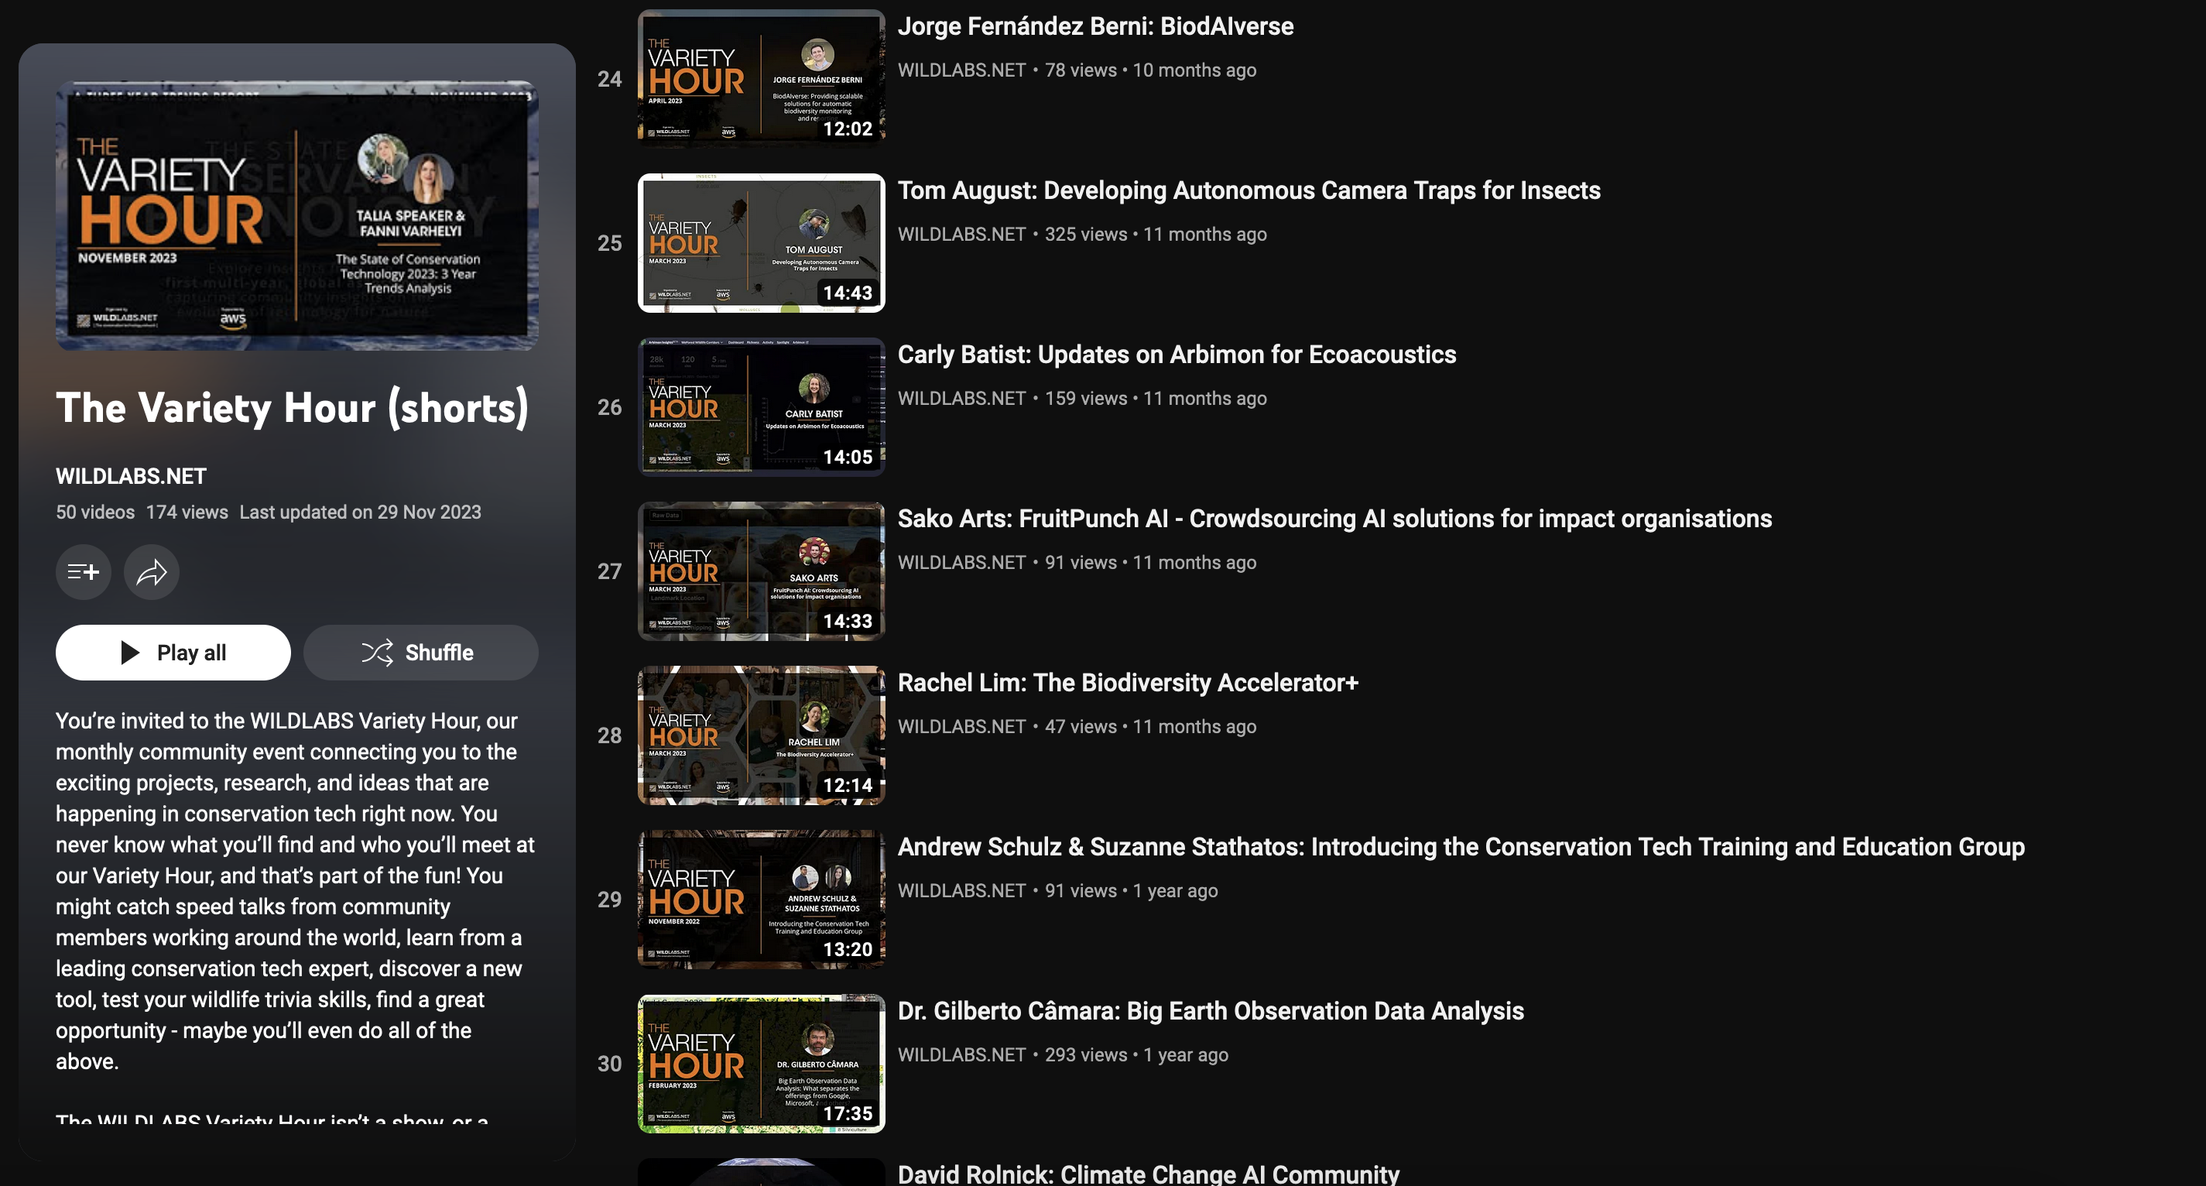Click WILDLABS.NET channel under Tom August video
This screenshot has width=2206, height=1186.
(961, 235)
